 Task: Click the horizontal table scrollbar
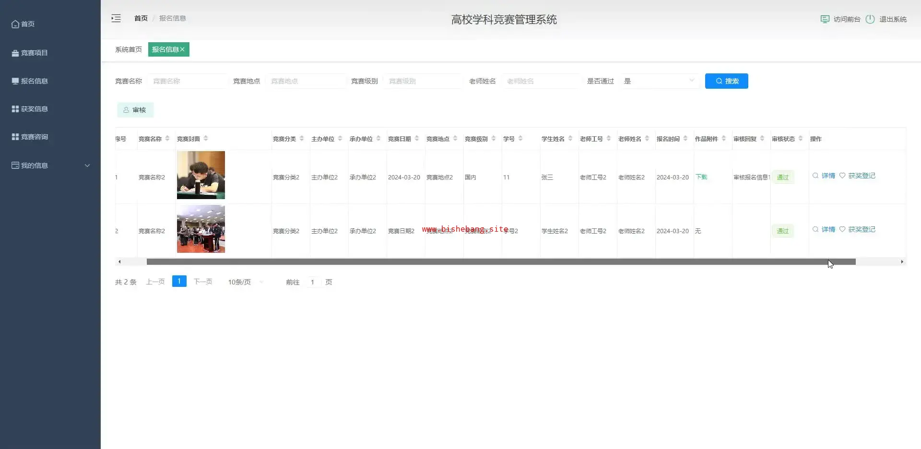pos(501,262)
